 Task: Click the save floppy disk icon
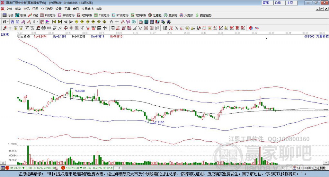tap(157, 22)
